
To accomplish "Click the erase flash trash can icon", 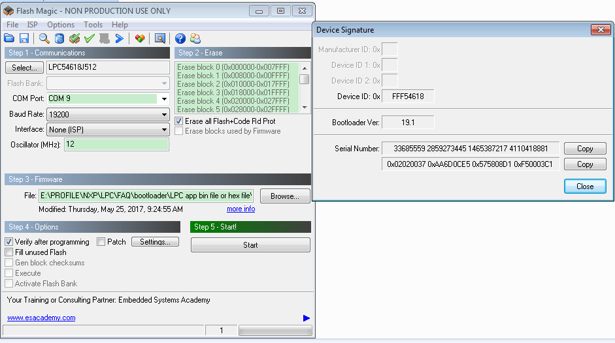I will pos(59,38).
